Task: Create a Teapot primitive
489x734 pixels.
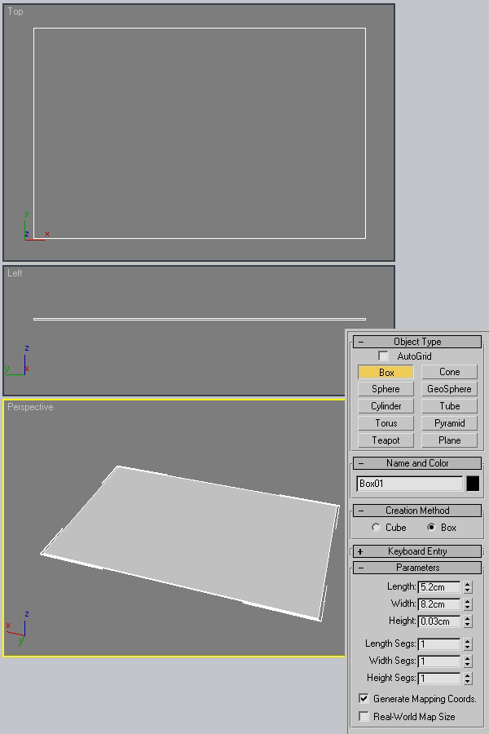Action: [385, 440]
